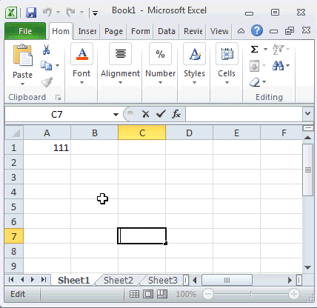Click the Save floppy disk icon
The height and width of the screenshot is (308, 317).
(31, 13)
